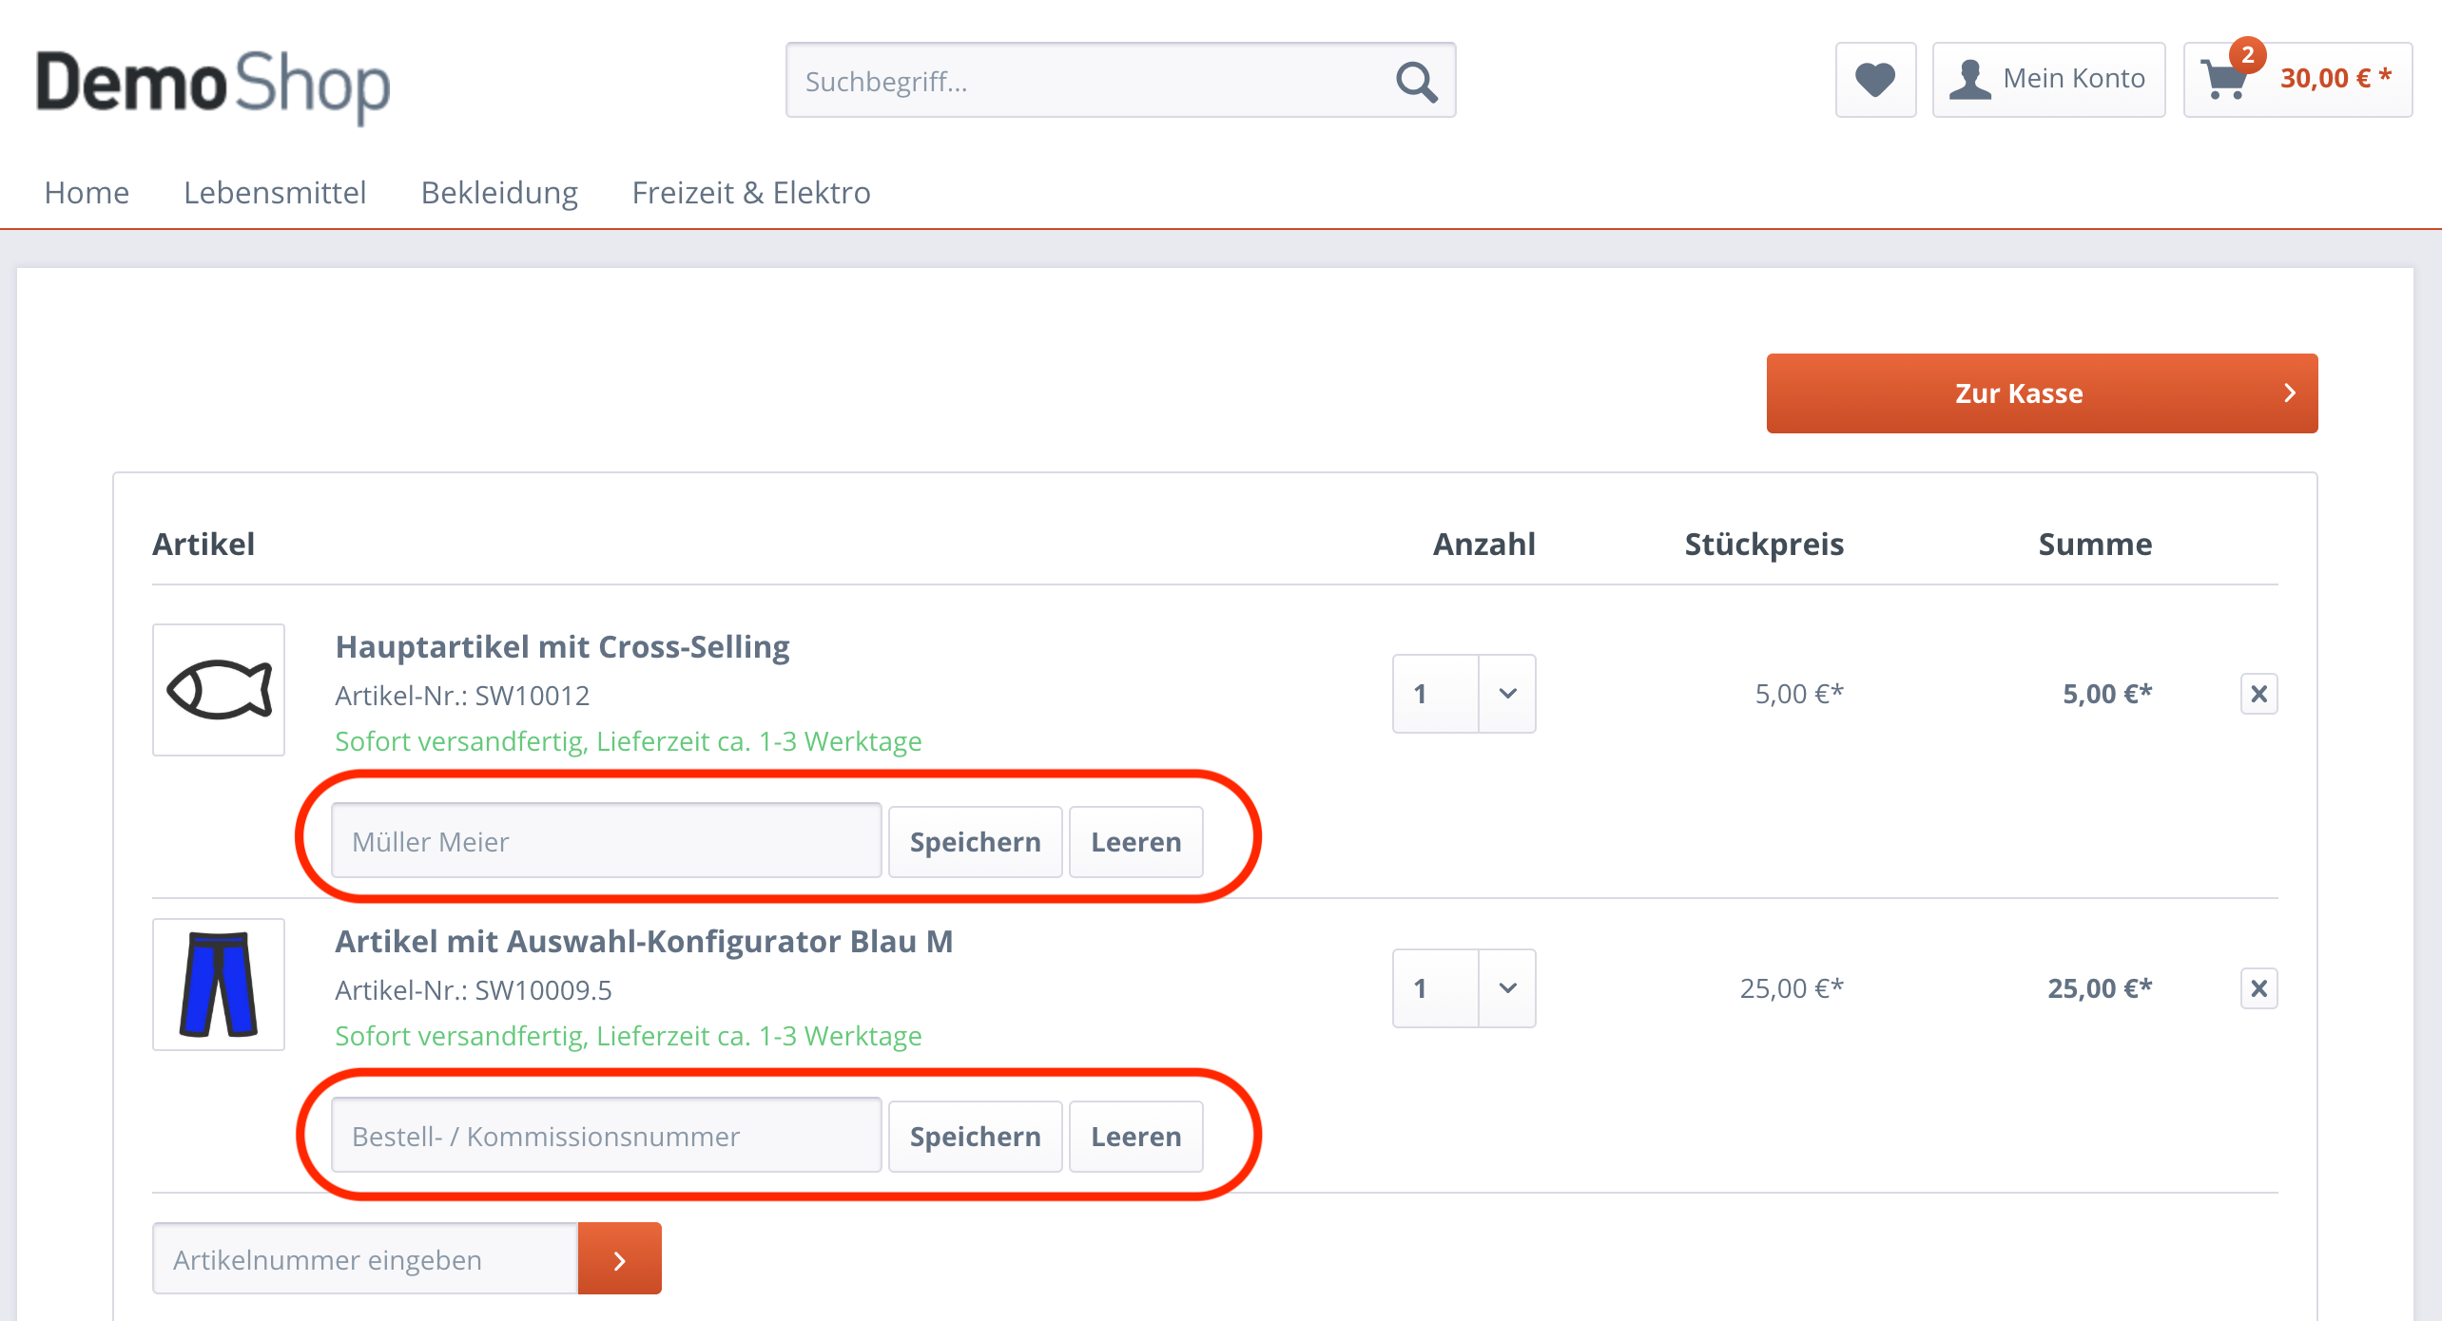Viewport: 2442px width, 1321px height.
Task: Click the search magnifier icon
Action: click(x=1416, y=81)
